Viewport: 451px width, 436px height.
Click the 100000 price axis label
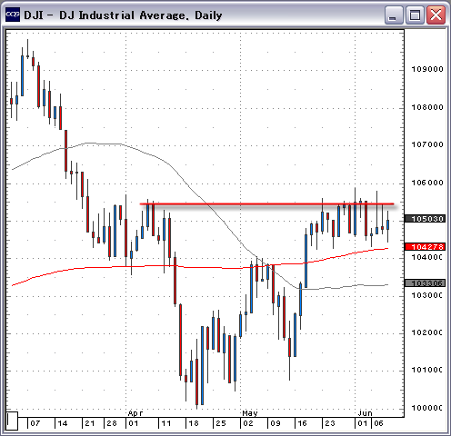click(x=426, y=408)
